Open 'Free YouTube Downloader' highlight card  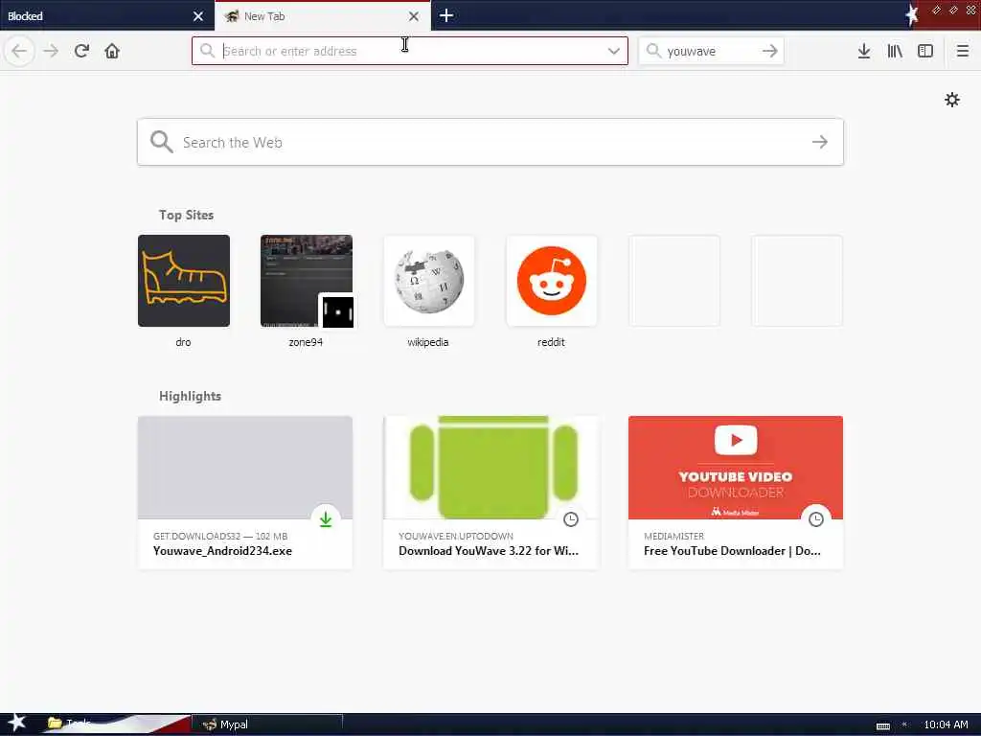(736, 493)
